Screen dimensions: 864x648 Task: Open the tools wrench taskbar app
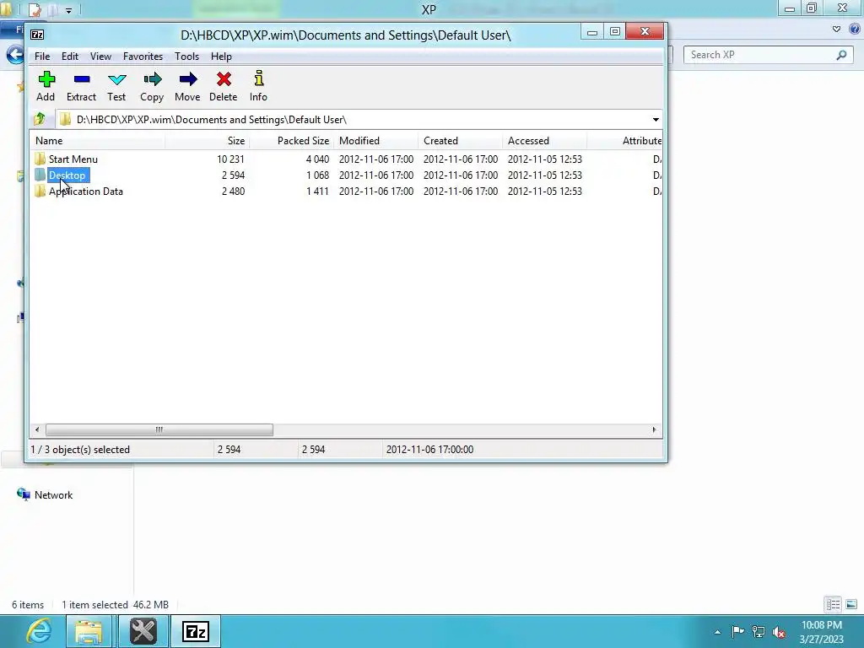[143, 631]
